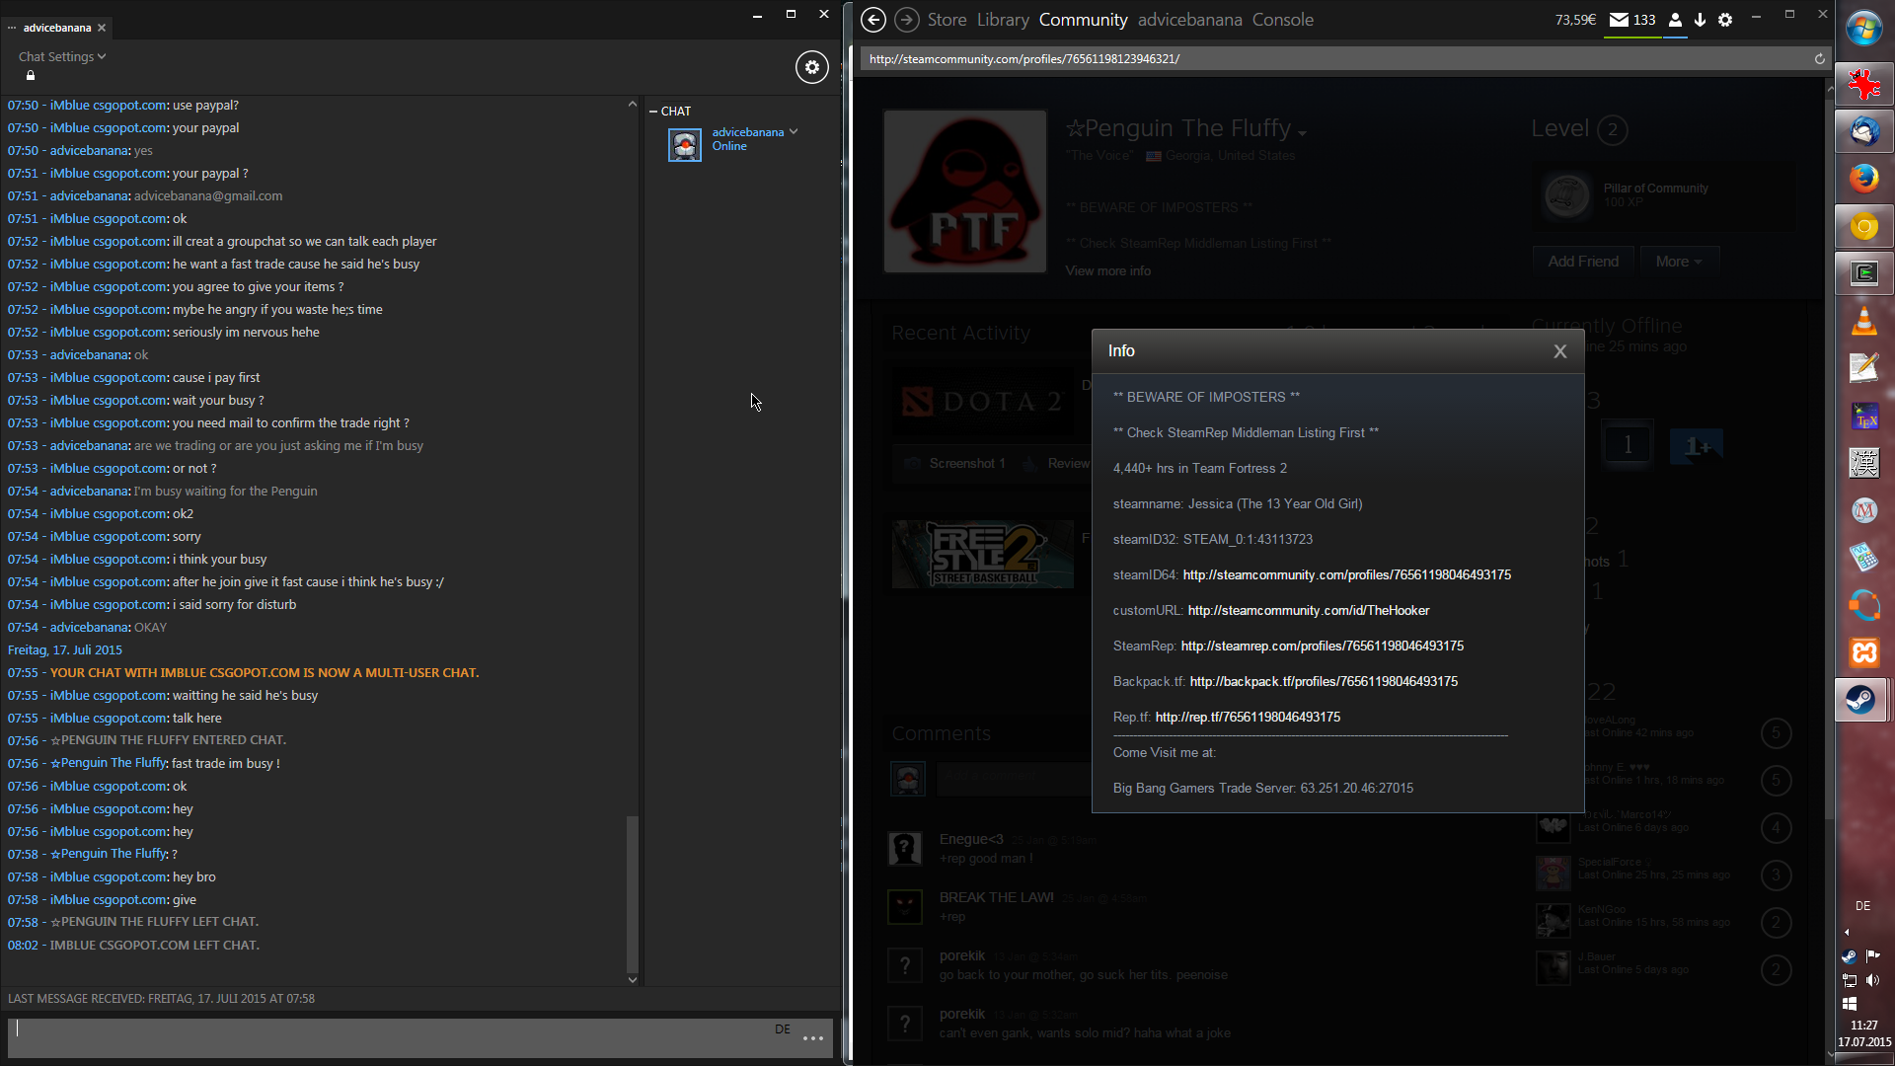
Task: Close the advicebanana chat tab
Action: [x=102, y=28]
